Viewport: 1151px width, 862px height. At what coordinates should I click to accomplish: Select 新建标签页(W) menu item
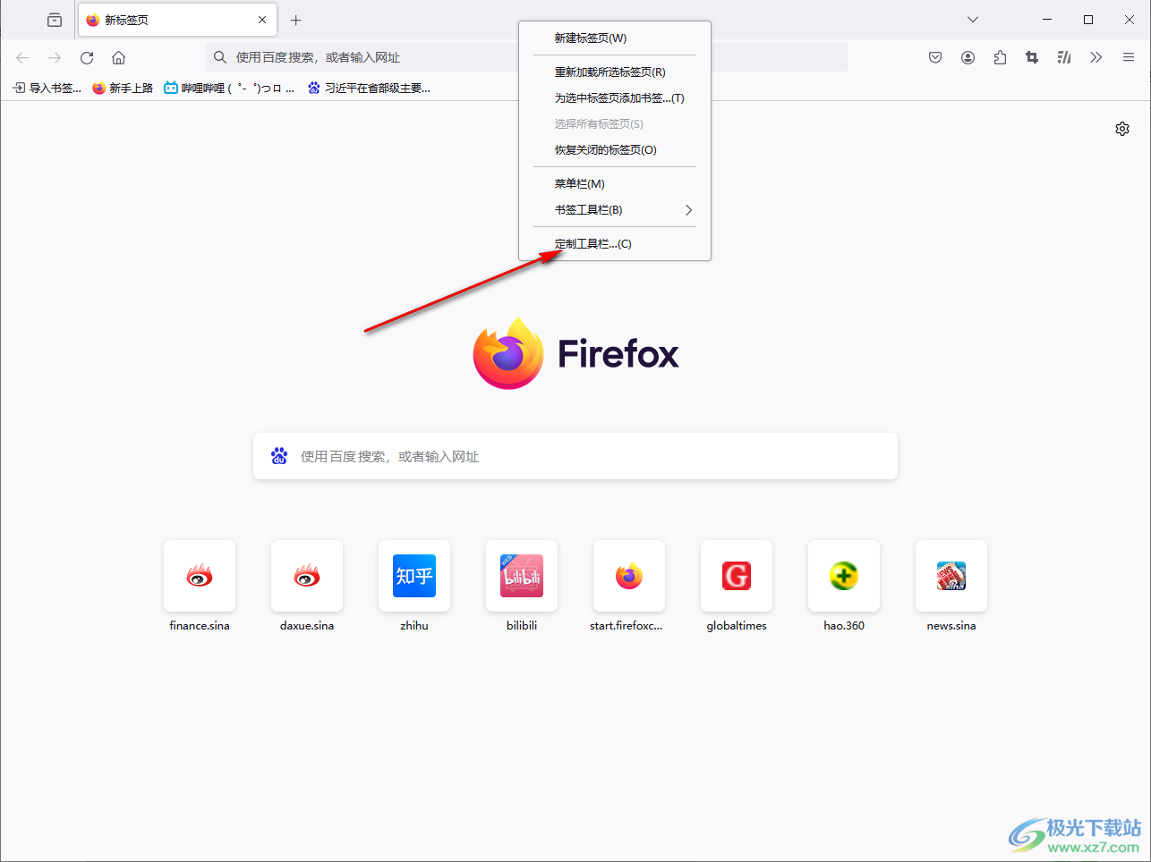tap(615, 38)
